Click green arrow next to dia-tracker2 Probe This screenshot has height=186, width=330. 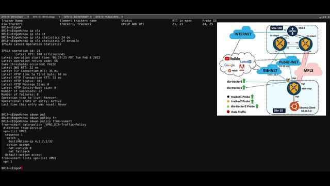point(257,106)
